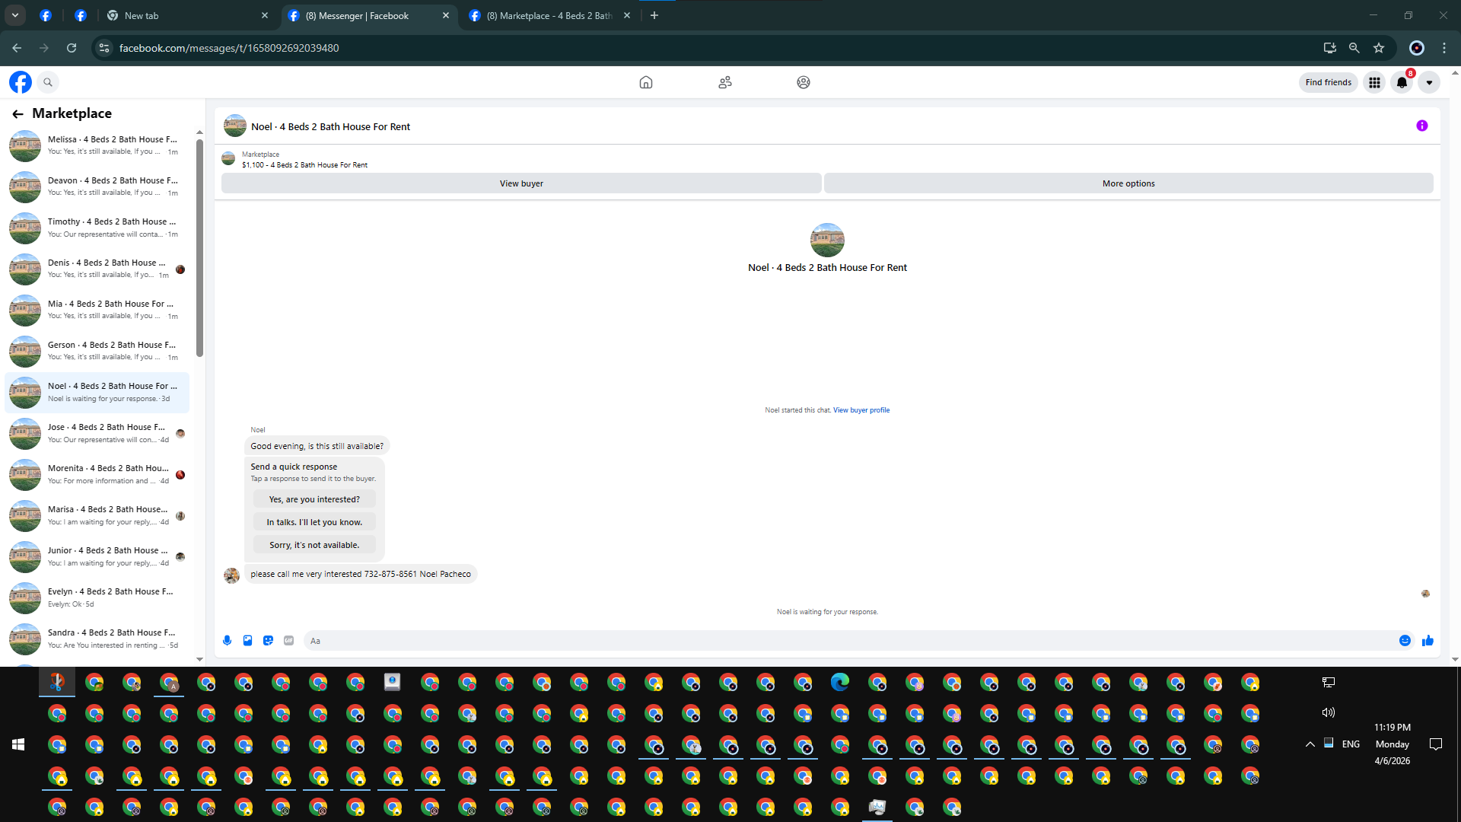The height and width of the screenshot is (822, 1461).
Task: Open Morenita's conversation
Action: pyautogui.click(x=97, y=474)
